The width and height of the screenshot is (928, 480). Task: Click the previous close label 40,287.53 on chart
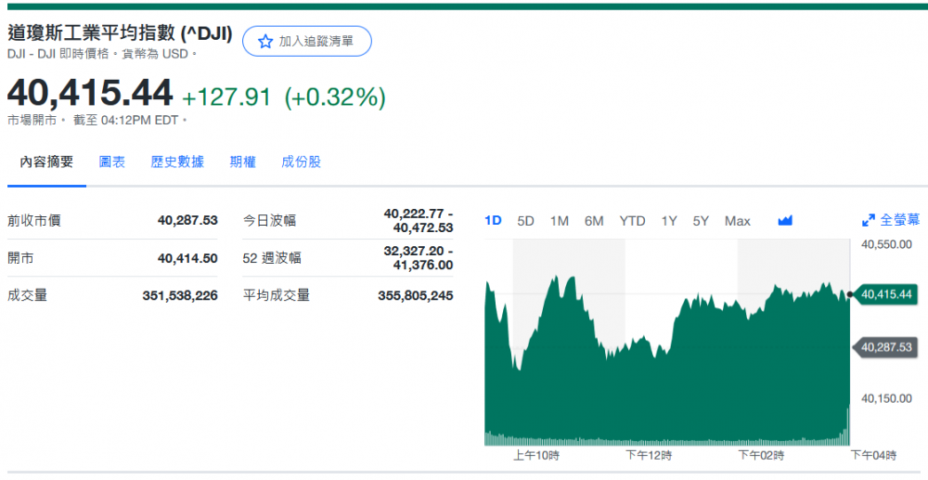[886, 347]
